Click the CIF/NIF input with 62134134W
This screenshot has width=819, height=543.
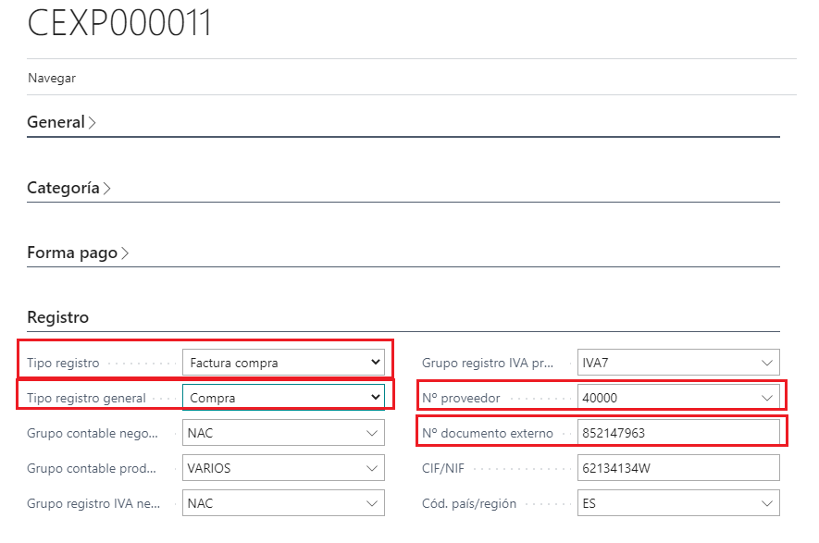pos(676,468)
